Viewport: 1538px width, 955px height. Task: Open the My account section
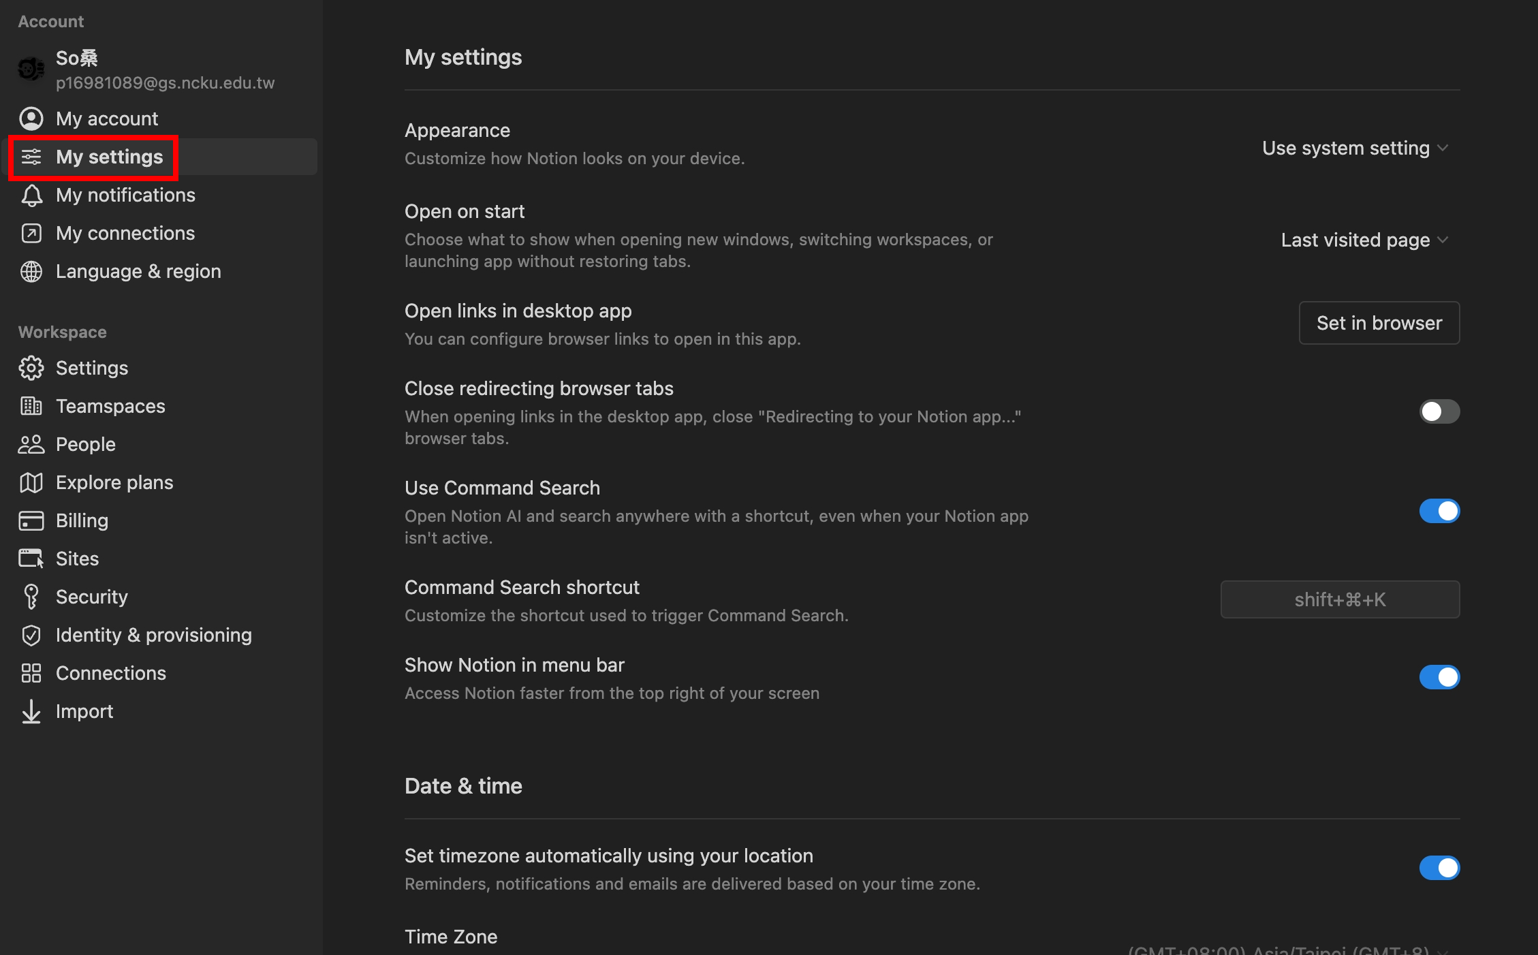click(107, 119)
